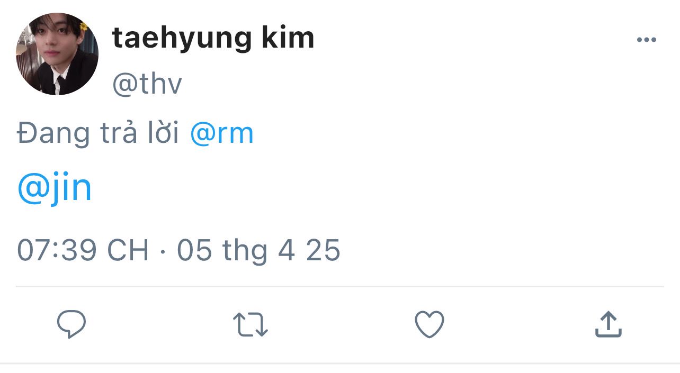Open taehyung kim's profile picture
The width and height of the screenshot is (680, 373).
57,54
